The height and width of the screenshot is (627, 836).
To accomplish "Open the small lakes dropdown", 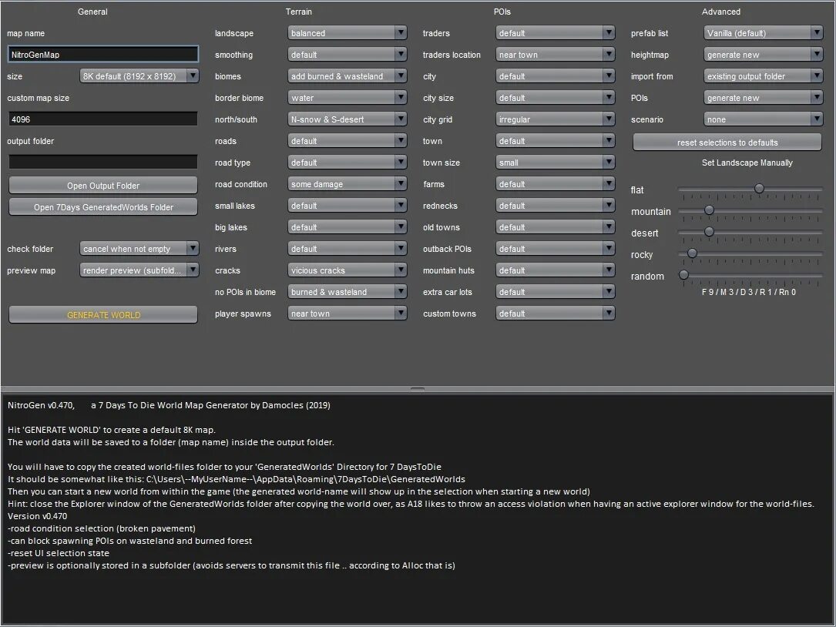I will pos(347,206).
